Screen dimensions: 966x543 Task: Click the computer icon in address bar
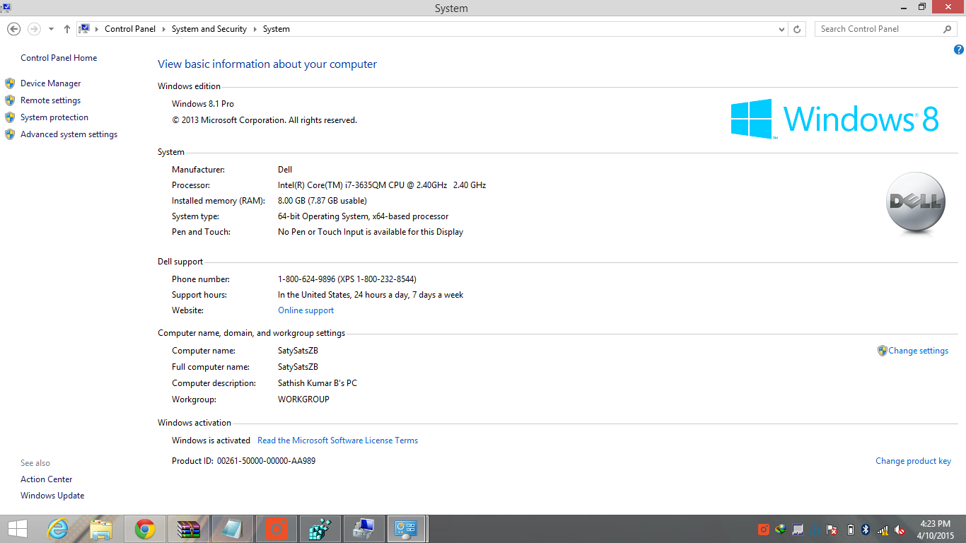tap(85, 29)
